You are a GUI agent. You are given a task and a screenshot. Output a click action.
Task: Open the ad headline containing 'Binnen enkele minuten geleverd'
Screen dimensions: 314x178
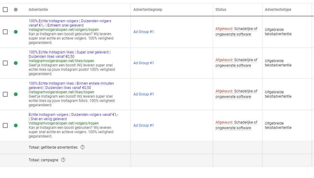[x=71, y=86]
